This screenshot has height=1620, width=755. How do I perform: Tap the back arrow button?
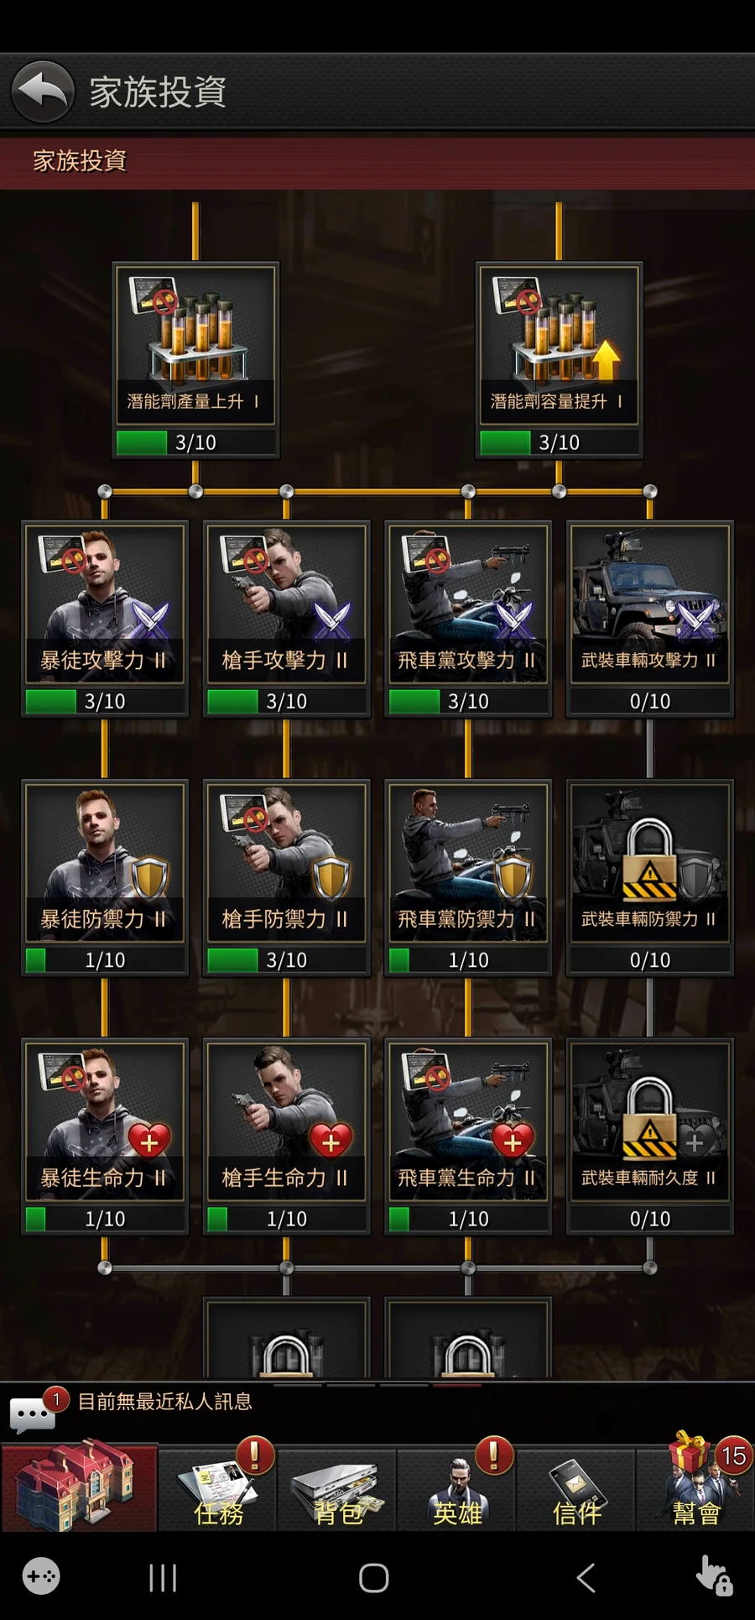[43, 91]
